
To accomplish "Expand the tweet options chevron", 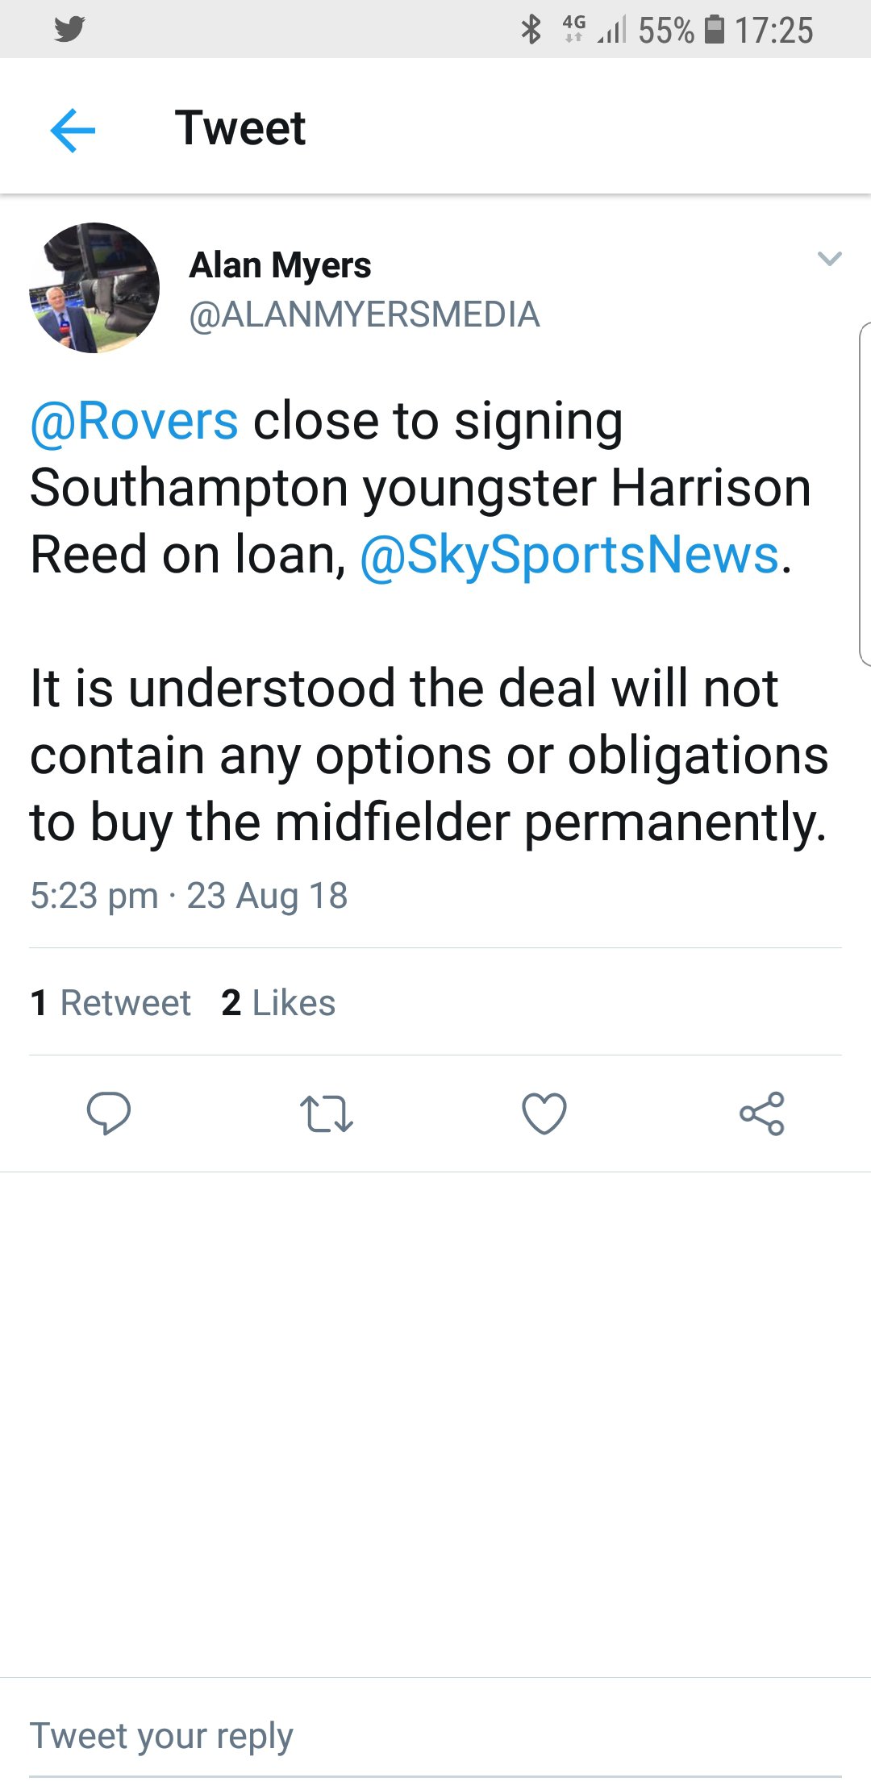I will 830,259.
